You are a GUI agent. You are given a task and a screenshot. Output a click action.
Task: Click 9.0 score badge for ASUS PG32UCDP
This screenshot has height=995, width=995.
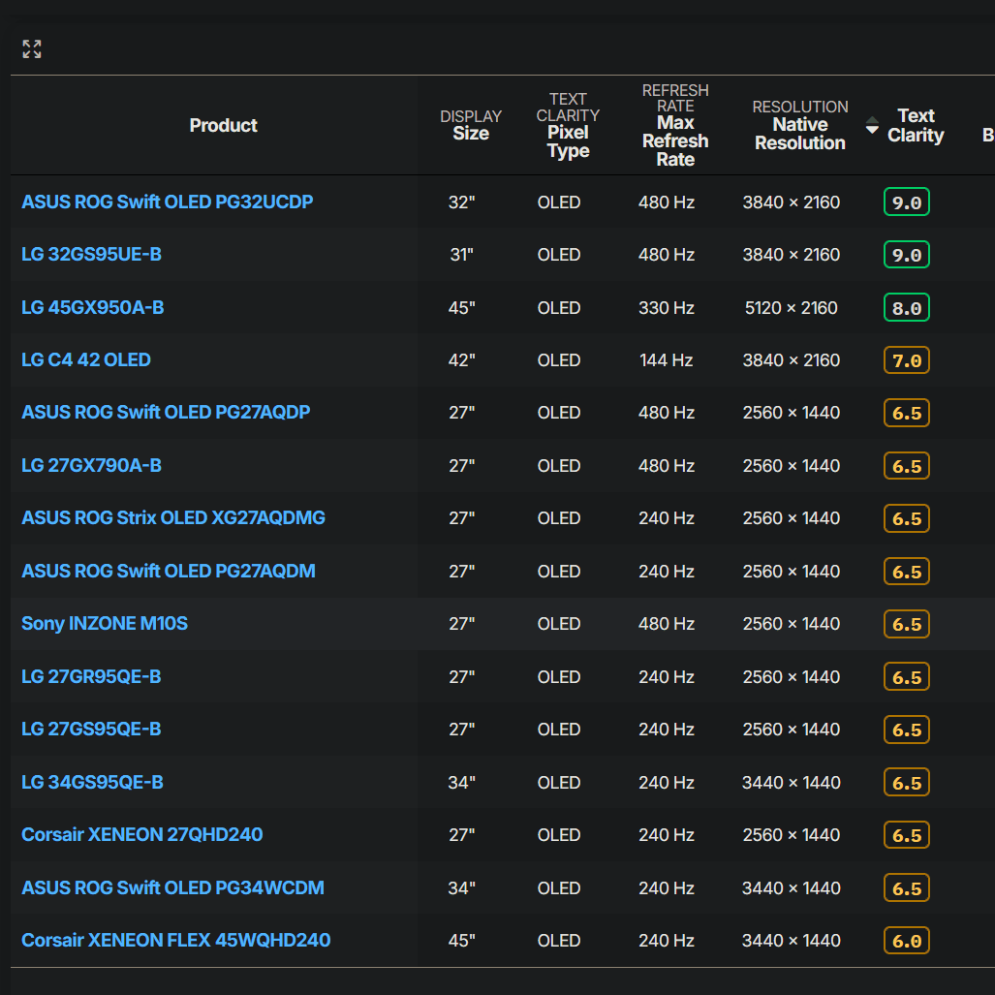pos(906,202)
